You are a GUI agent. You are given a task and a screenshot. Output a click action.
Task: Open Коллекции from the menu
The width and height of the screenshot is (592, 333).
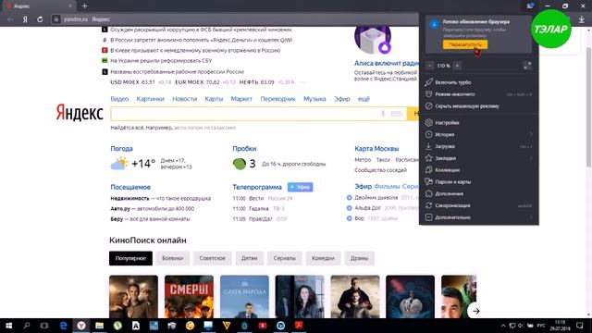pos(478,170)
